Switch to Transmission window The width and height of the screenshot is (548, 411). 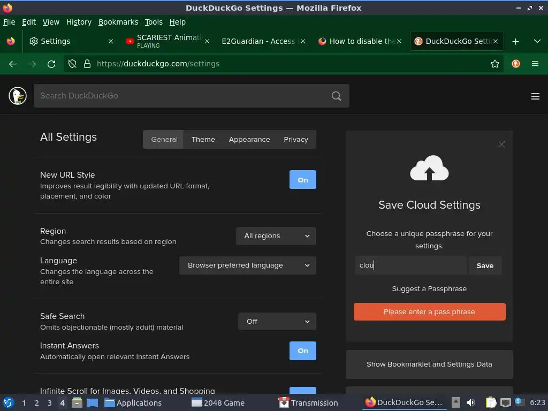[x=308, y=402]
